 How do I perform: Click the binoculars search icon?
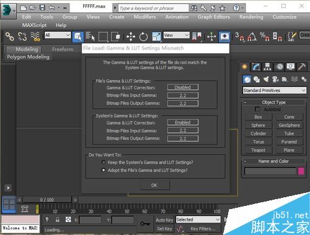pyautogui.click(x=193, y=8)
